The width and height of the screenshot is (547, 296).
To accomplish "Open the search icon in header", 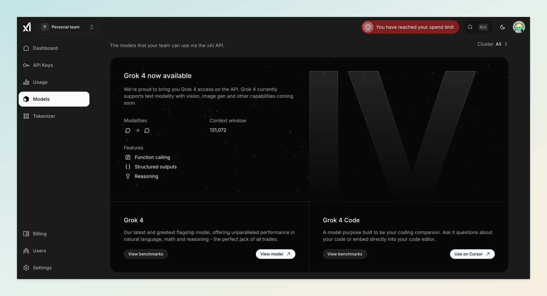I will click(470, 27).
